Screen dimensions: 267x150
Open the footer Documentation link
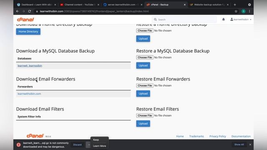pos(241,136)
